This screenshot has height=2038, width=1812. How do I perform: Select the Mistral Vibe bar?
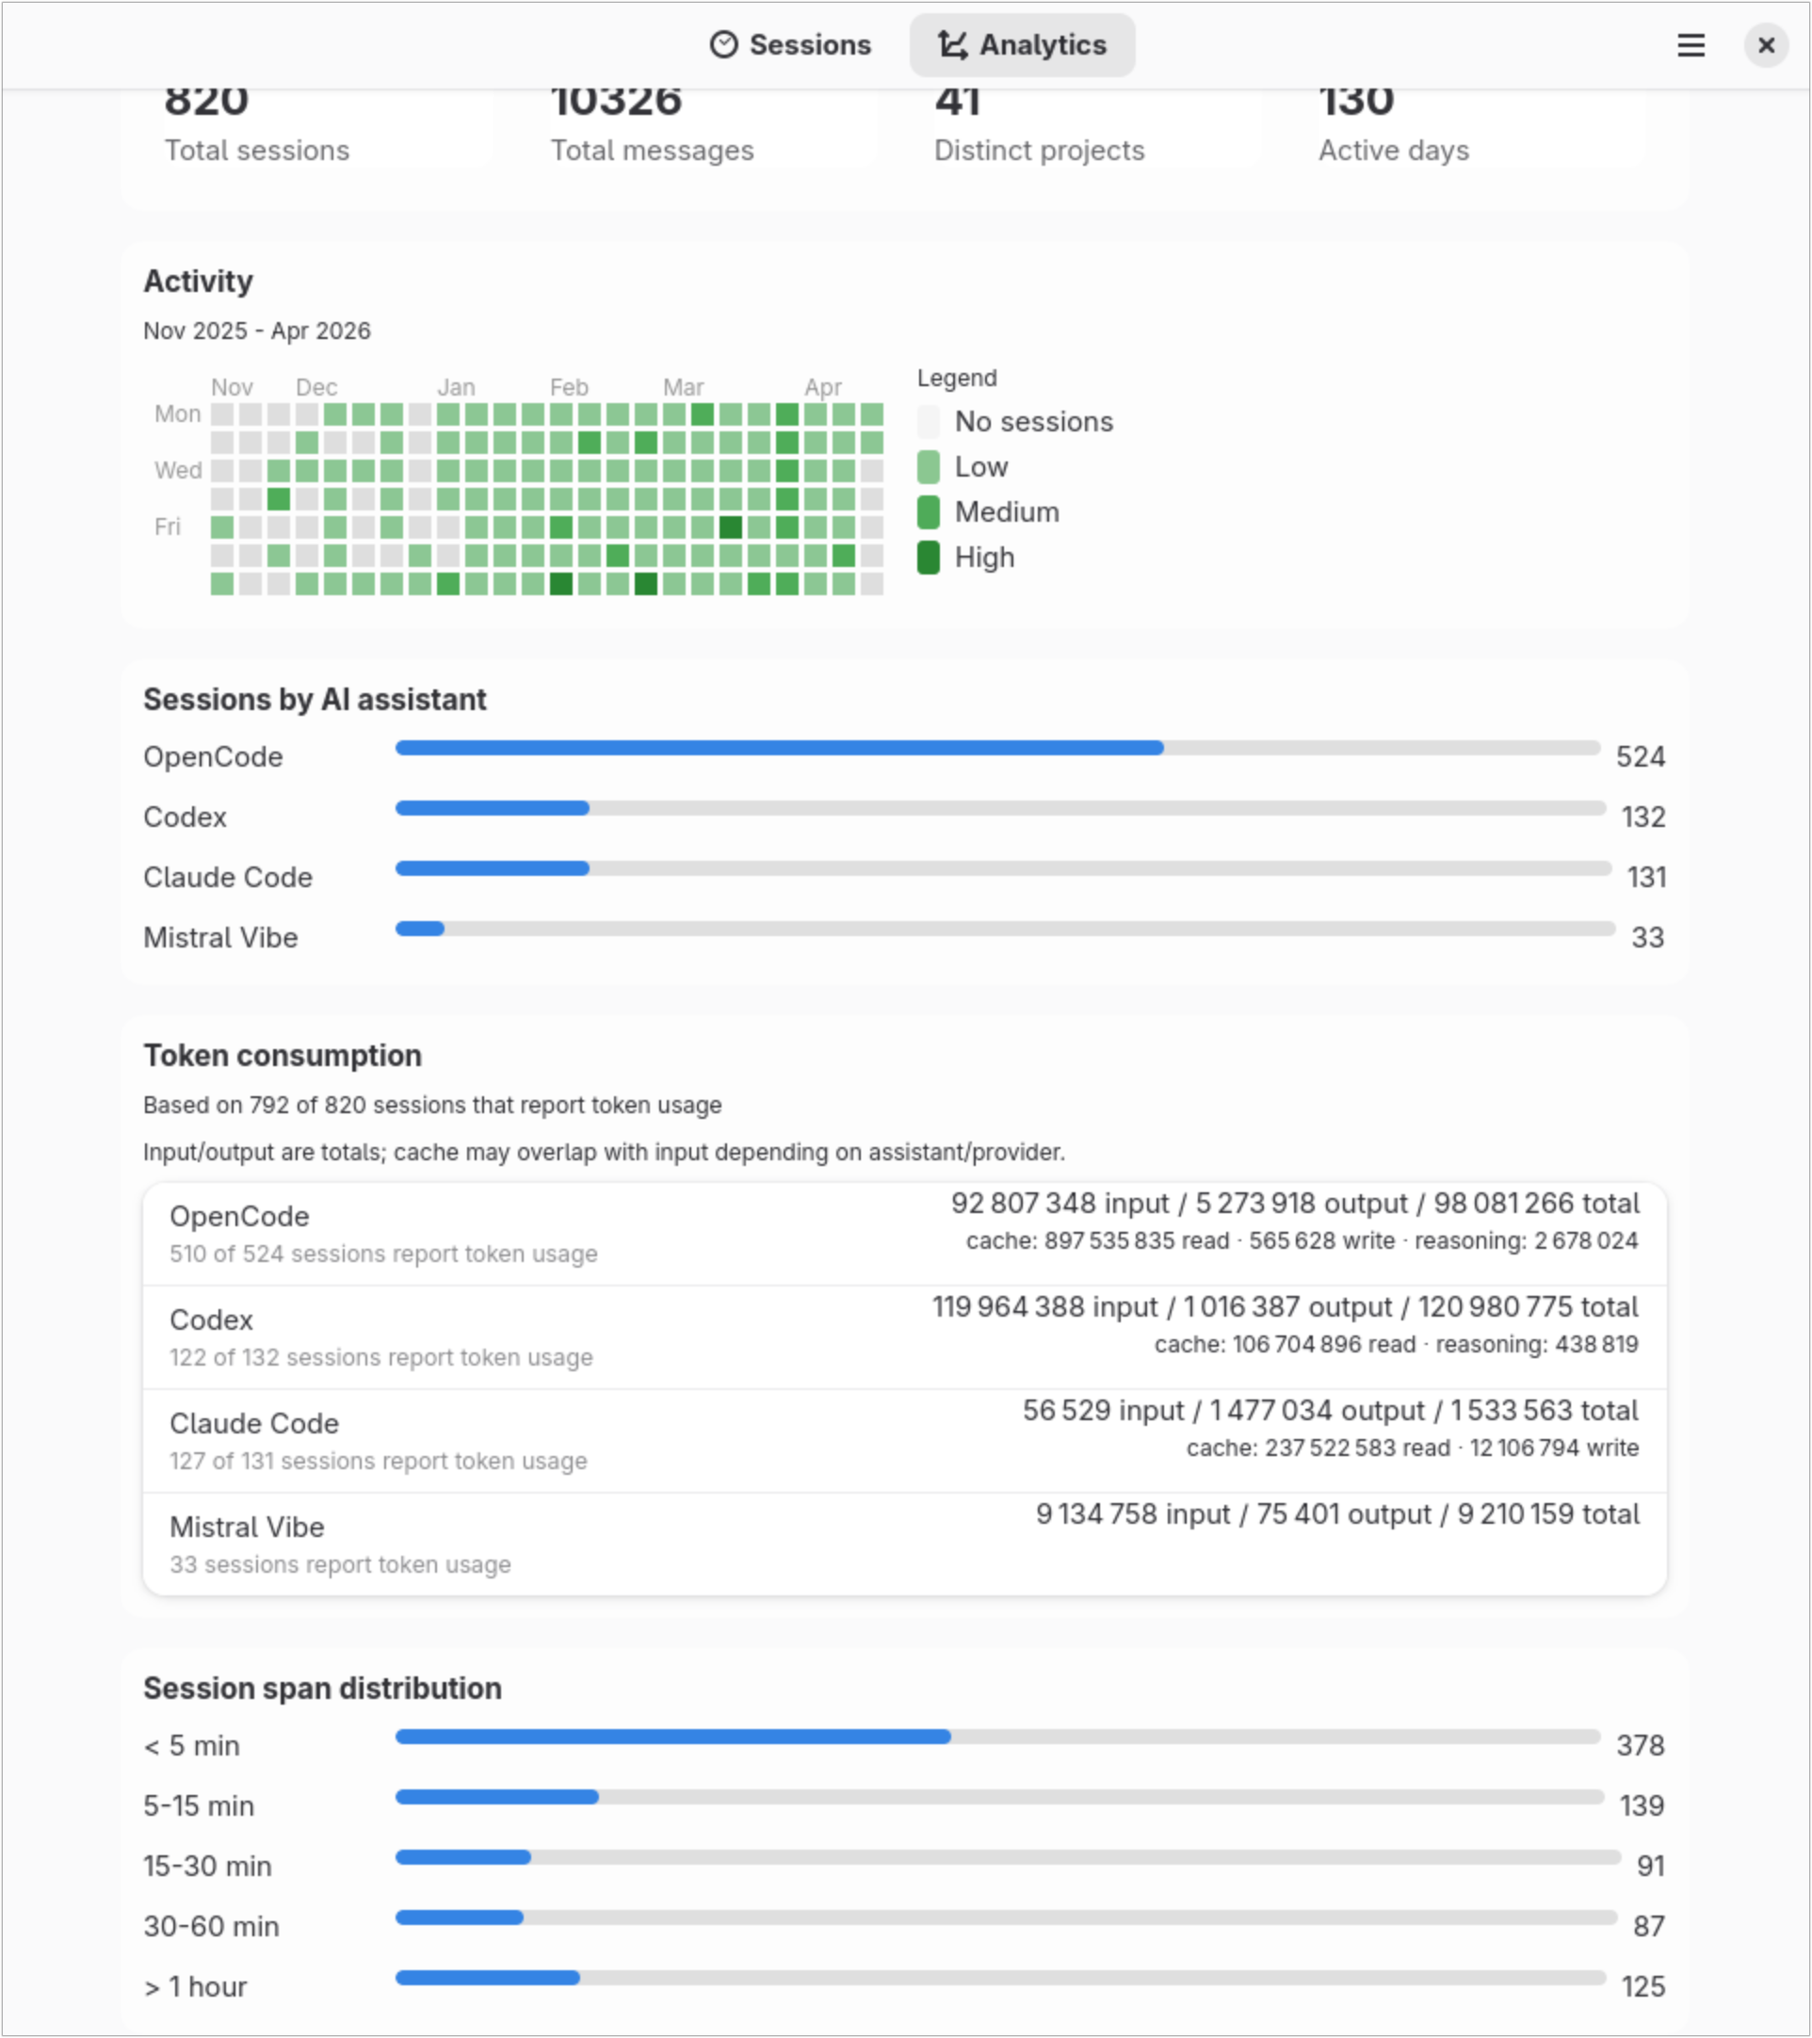[x=419, y=929]
